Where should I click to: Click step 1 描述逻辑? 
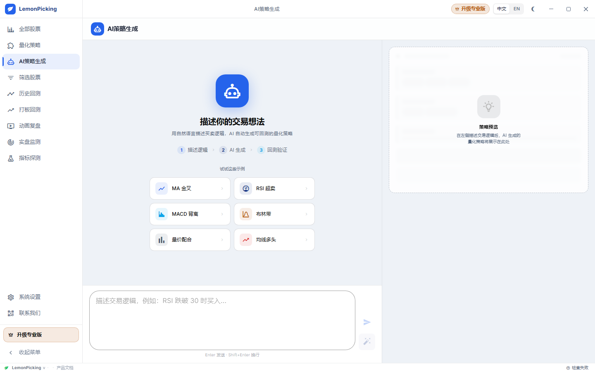pyautogui.click(x=193, y=150)
